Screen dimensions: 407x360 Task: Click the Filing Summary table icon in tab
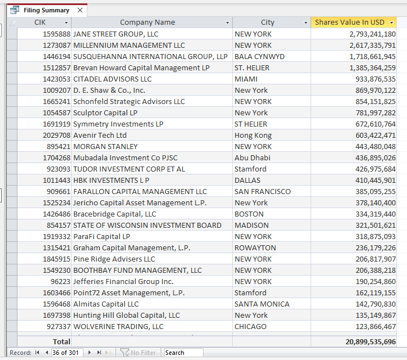(x=15, y=10)
